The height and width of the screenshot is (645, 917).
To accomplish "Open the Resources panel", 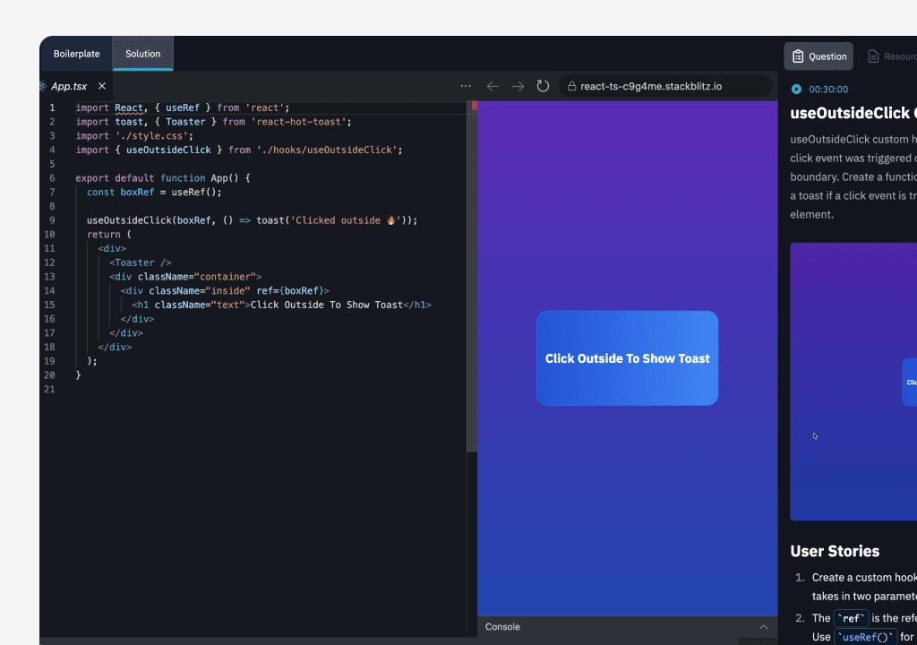I will (893, 56).
